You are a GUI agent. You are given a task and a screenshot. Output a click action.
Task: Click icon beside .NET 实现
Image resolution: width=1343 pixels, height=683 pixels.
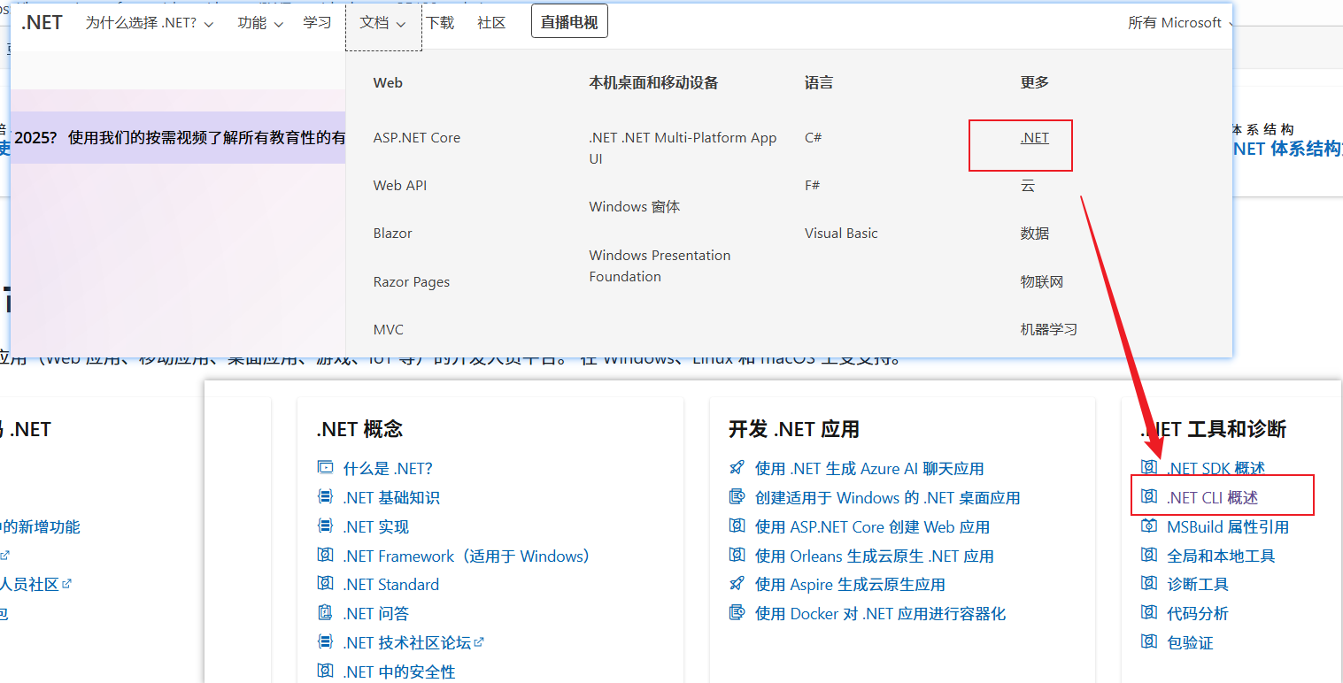pos(325,526)
